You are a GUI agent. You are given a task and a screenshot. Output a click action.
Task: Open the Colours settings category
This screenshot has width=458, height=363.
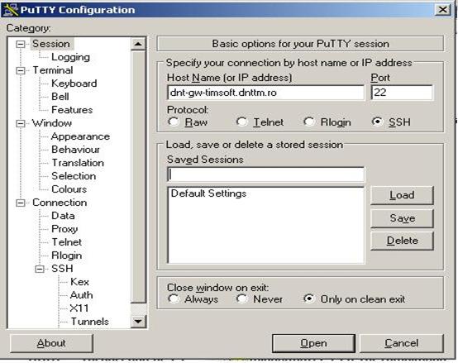(x=69, y=189)
